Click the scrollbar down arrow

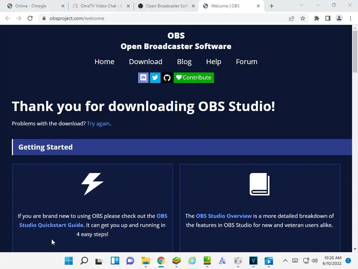pyautogui.click(x=355, y=249)
